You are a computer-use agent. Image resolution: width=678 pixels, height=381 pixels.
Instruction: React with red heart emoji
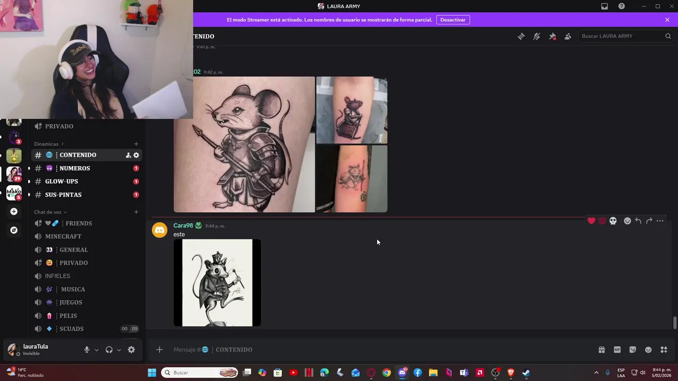pos(591,221)
